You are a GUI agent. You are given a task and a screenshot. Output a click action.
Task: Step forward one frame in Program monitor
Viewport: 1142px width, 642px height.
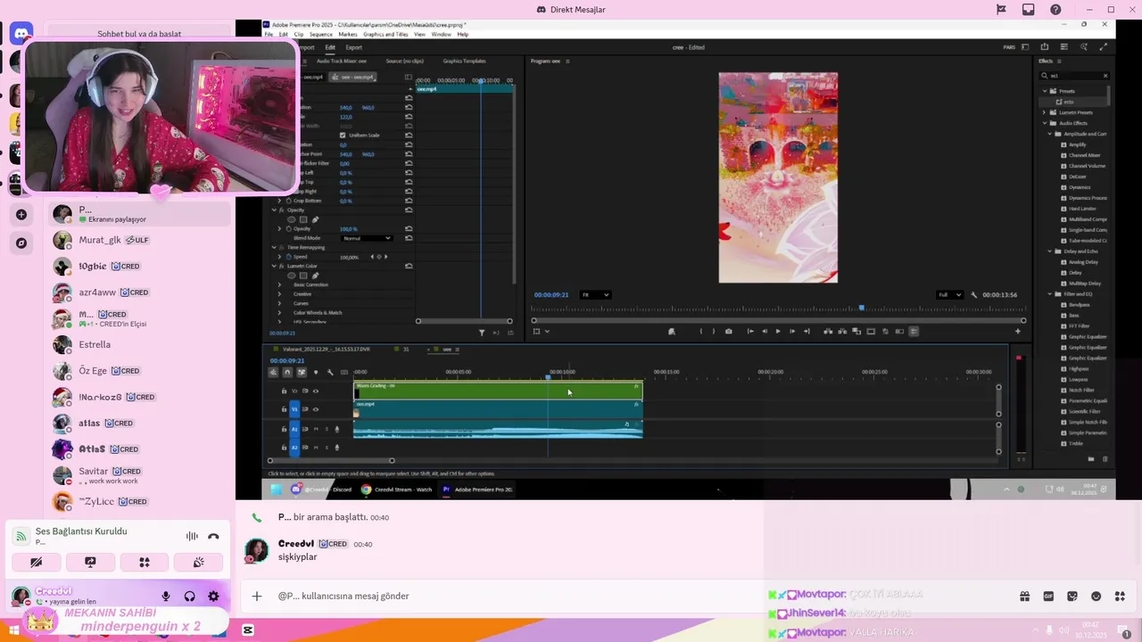click(792, 332)
